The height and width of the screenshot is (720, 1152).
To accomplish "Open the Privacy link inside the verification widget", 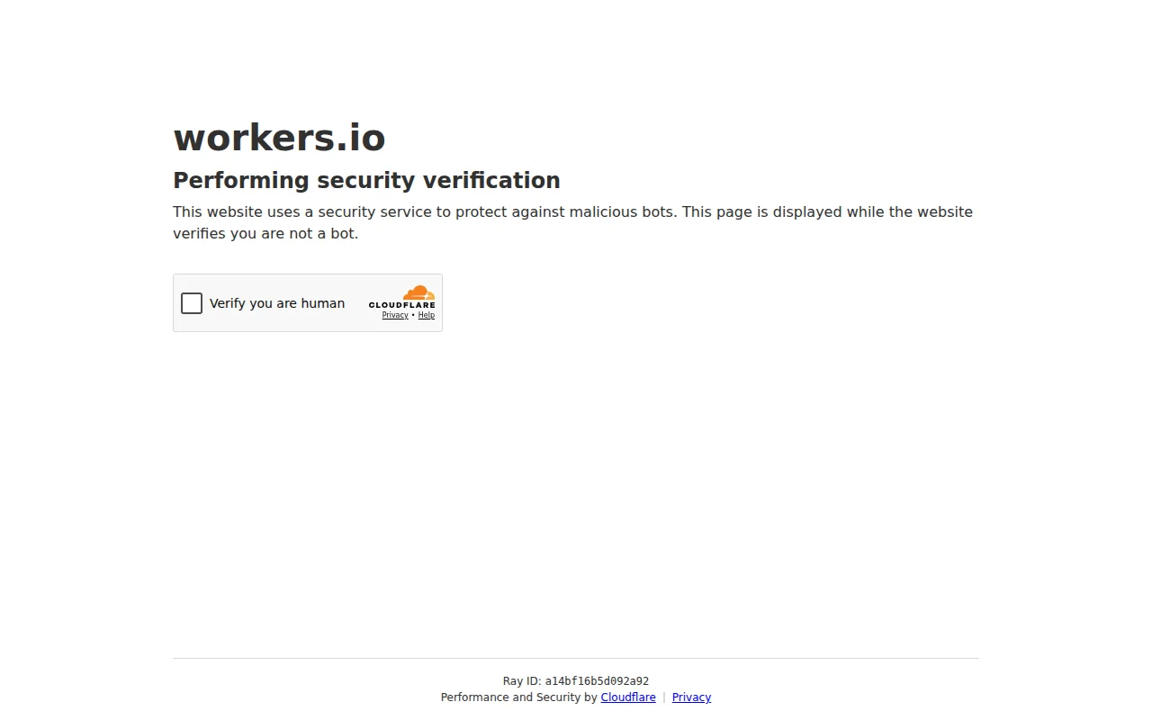I will (x=395, y=315).
